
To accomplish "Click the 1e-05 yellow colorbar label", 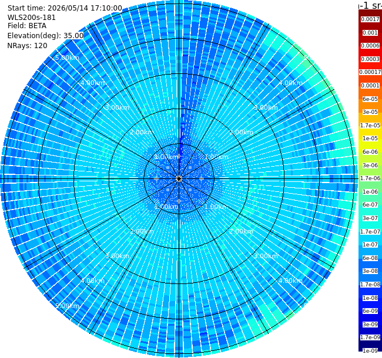I will point(370,139).
